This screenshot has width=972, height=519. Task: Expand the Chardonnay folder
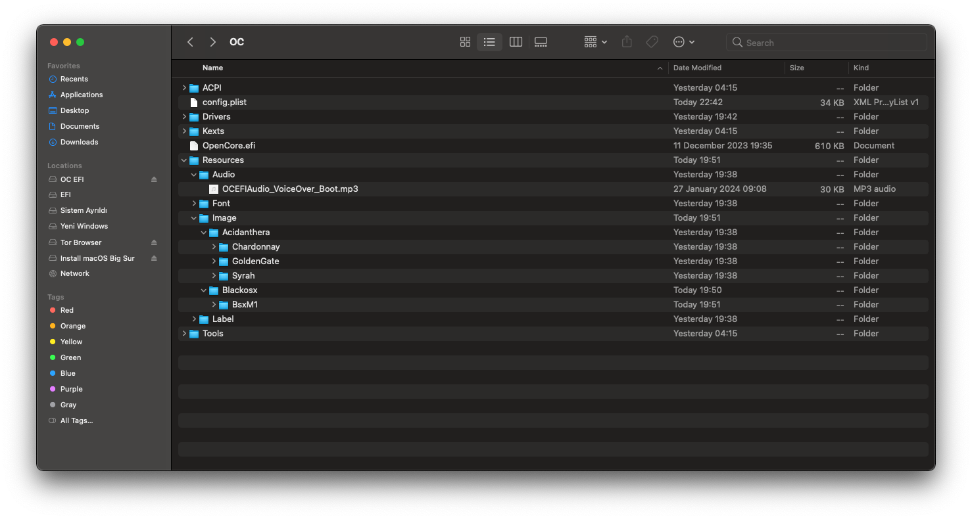214,246
